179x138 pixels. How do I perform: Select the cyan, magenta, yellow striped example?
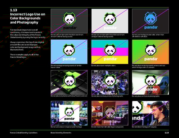(110, 52)
